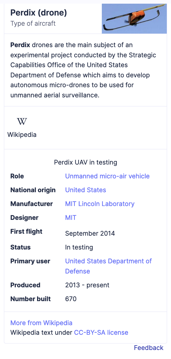Click the Designer MIT link

(71, 218)
